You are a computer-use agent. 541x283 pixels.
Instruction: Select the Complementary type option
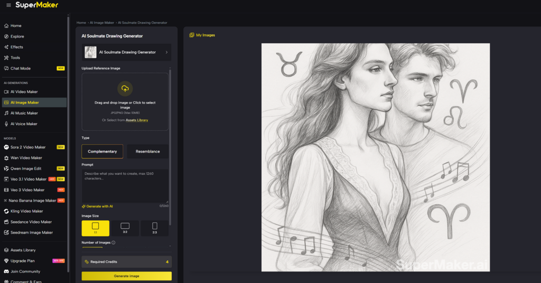[x=102, y=152]
